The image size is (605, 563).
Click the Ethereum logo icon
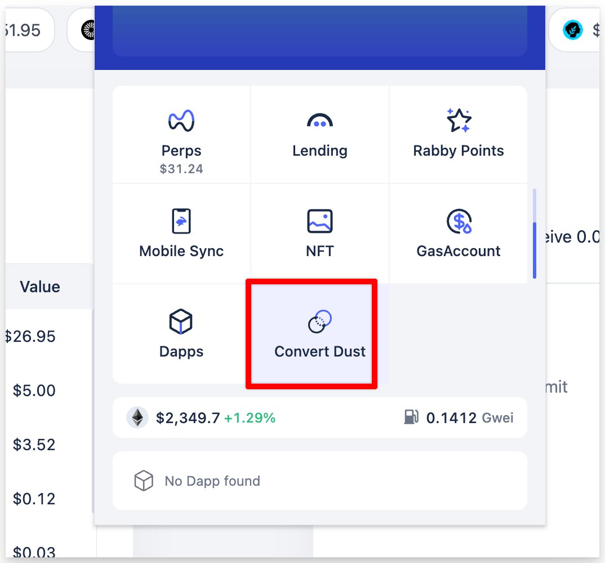pos(138,417)
